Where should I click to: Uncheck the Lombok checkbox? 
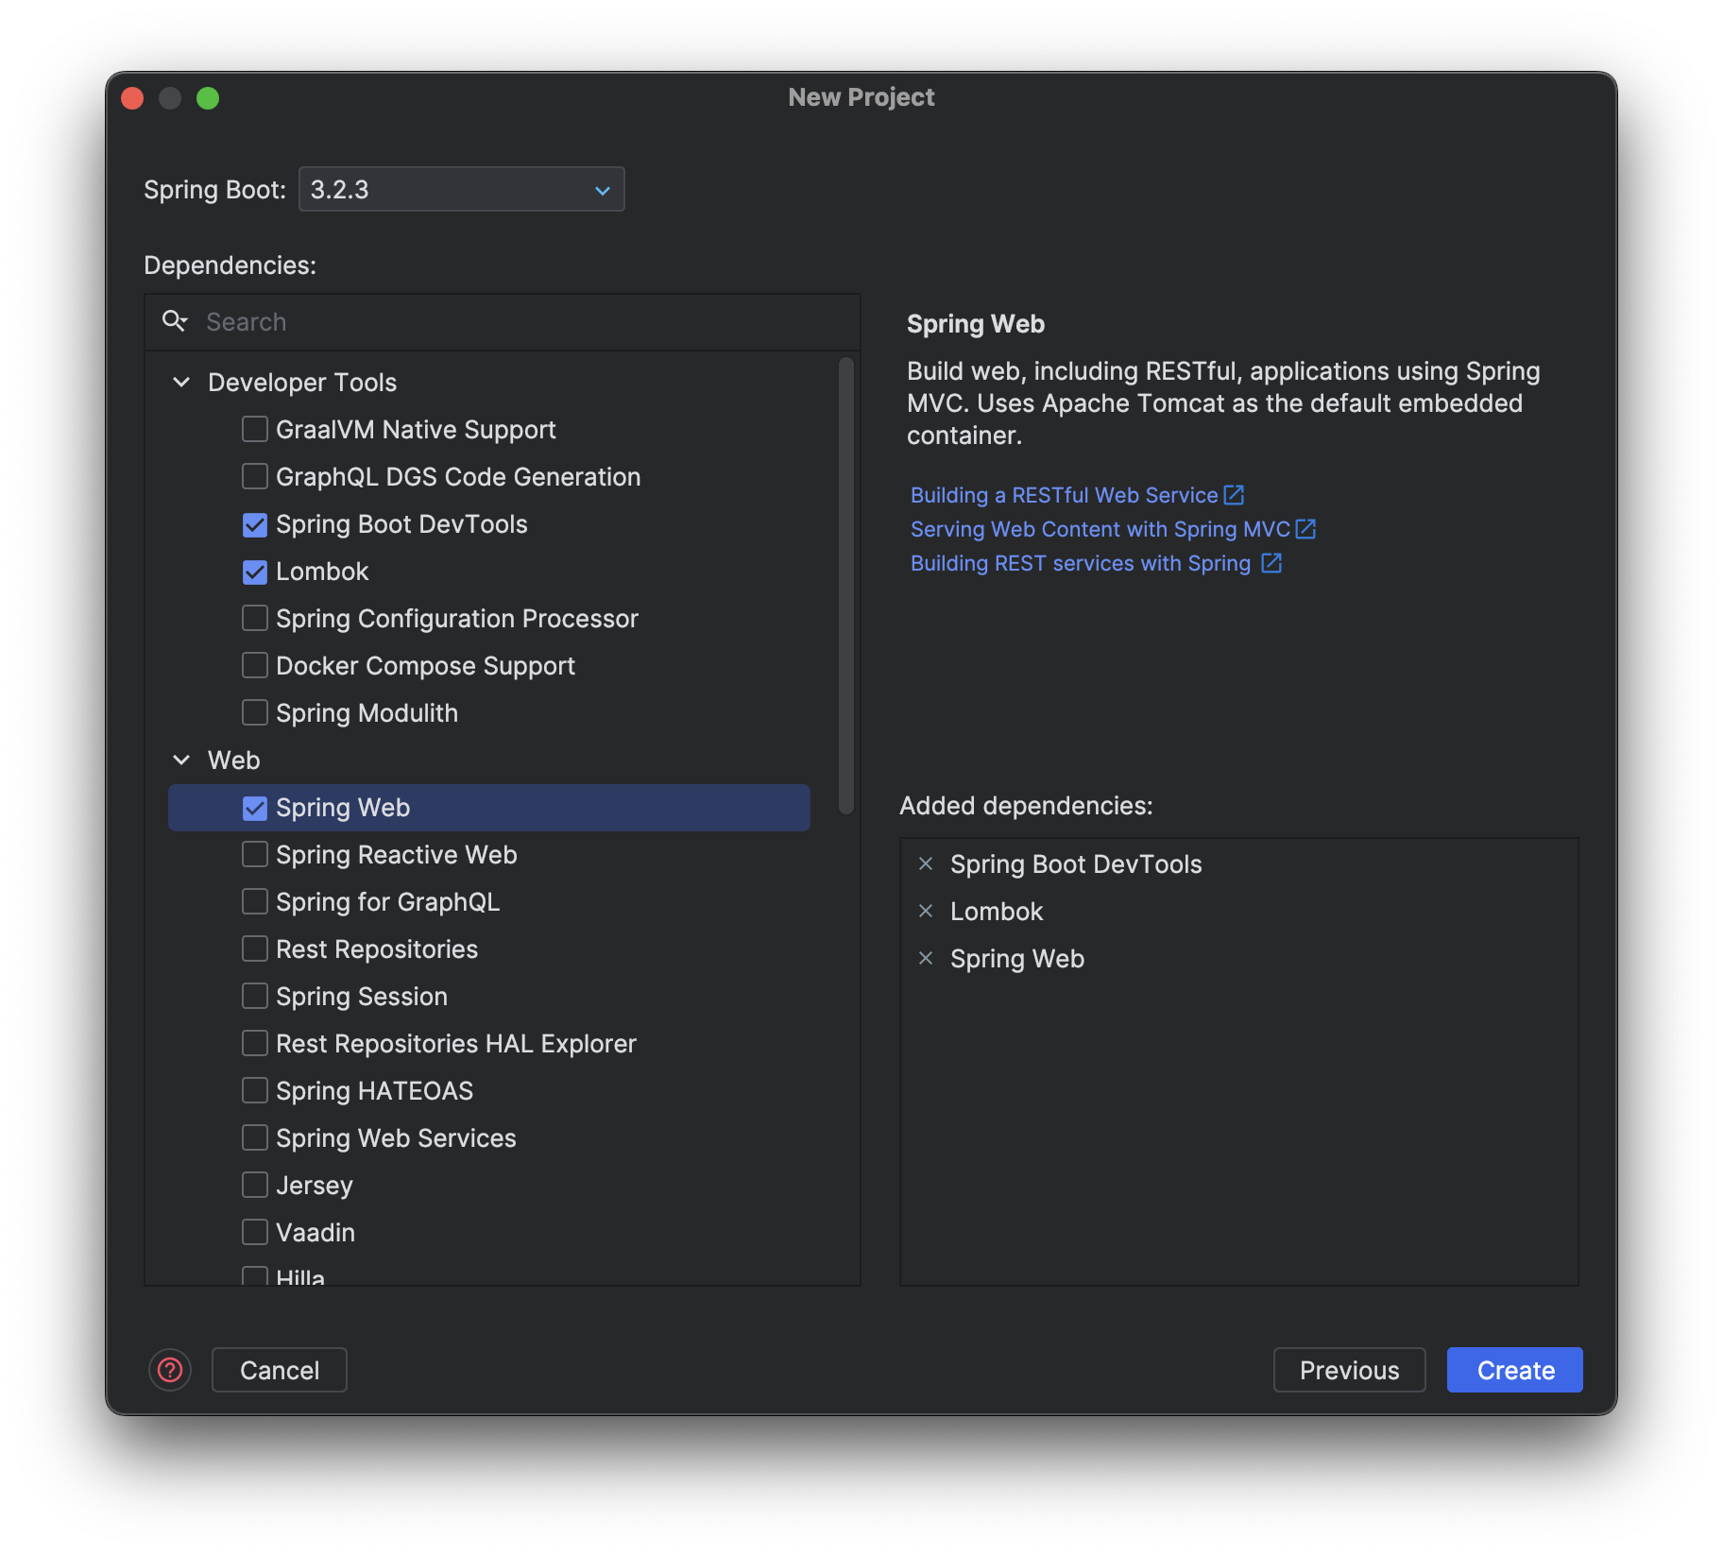coord(255,571)
